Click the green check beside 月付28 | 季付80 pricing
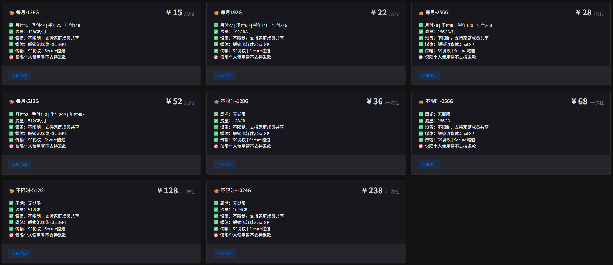This screenshot has width=613, height=265. click(x=421, y=25)
